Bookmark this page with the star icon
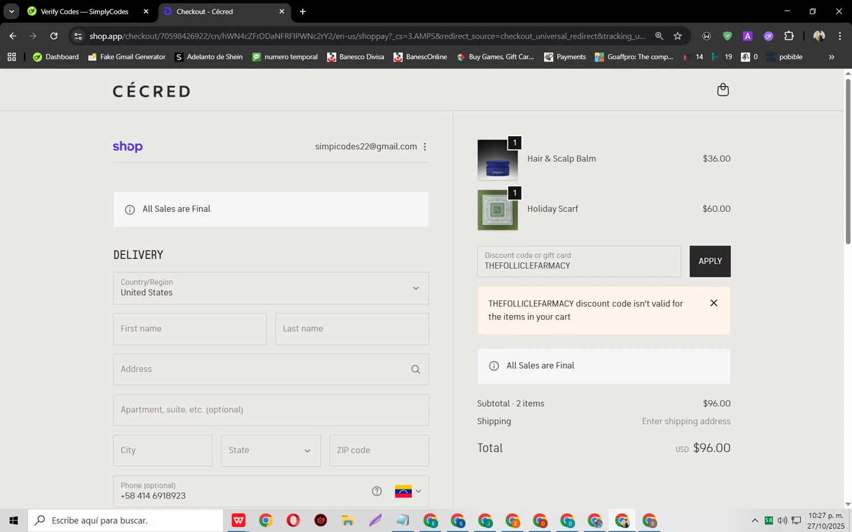This screenshot has height=532, width=852. tap(678, 36)
